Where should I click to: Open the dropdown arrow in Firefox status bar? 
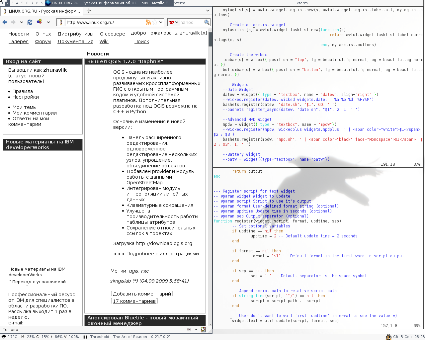tap(196, 330)
